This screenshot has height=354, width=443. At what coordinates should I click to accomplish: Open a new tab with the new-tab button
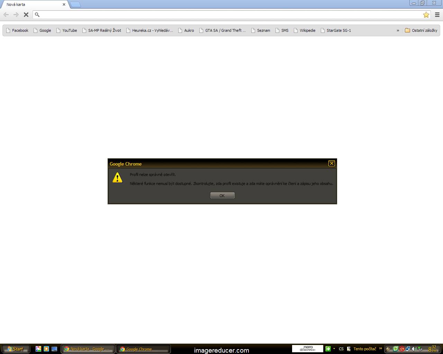tap(75, 4)
